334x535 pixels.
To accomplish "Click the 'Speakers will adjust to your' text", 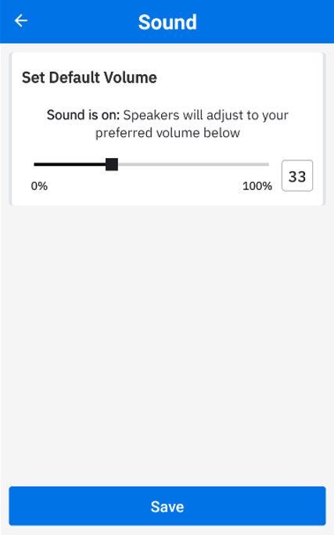I will pos(206,115).
